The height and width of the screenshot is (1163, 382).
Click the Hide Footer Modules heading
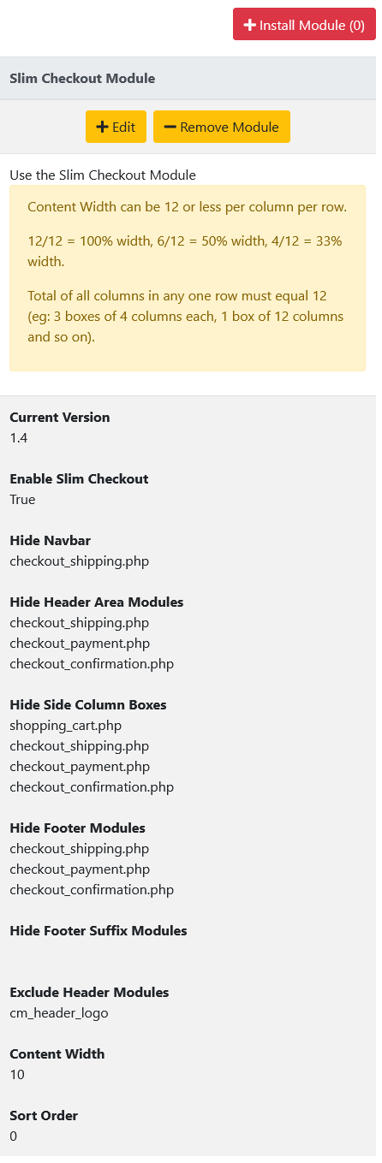[x=78, y=828]
